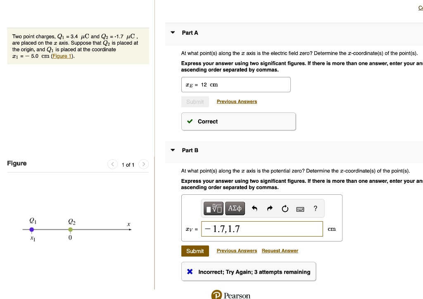Collapse the Part B section
Viewport: 423px width, 299px height.
coord(173,151)
